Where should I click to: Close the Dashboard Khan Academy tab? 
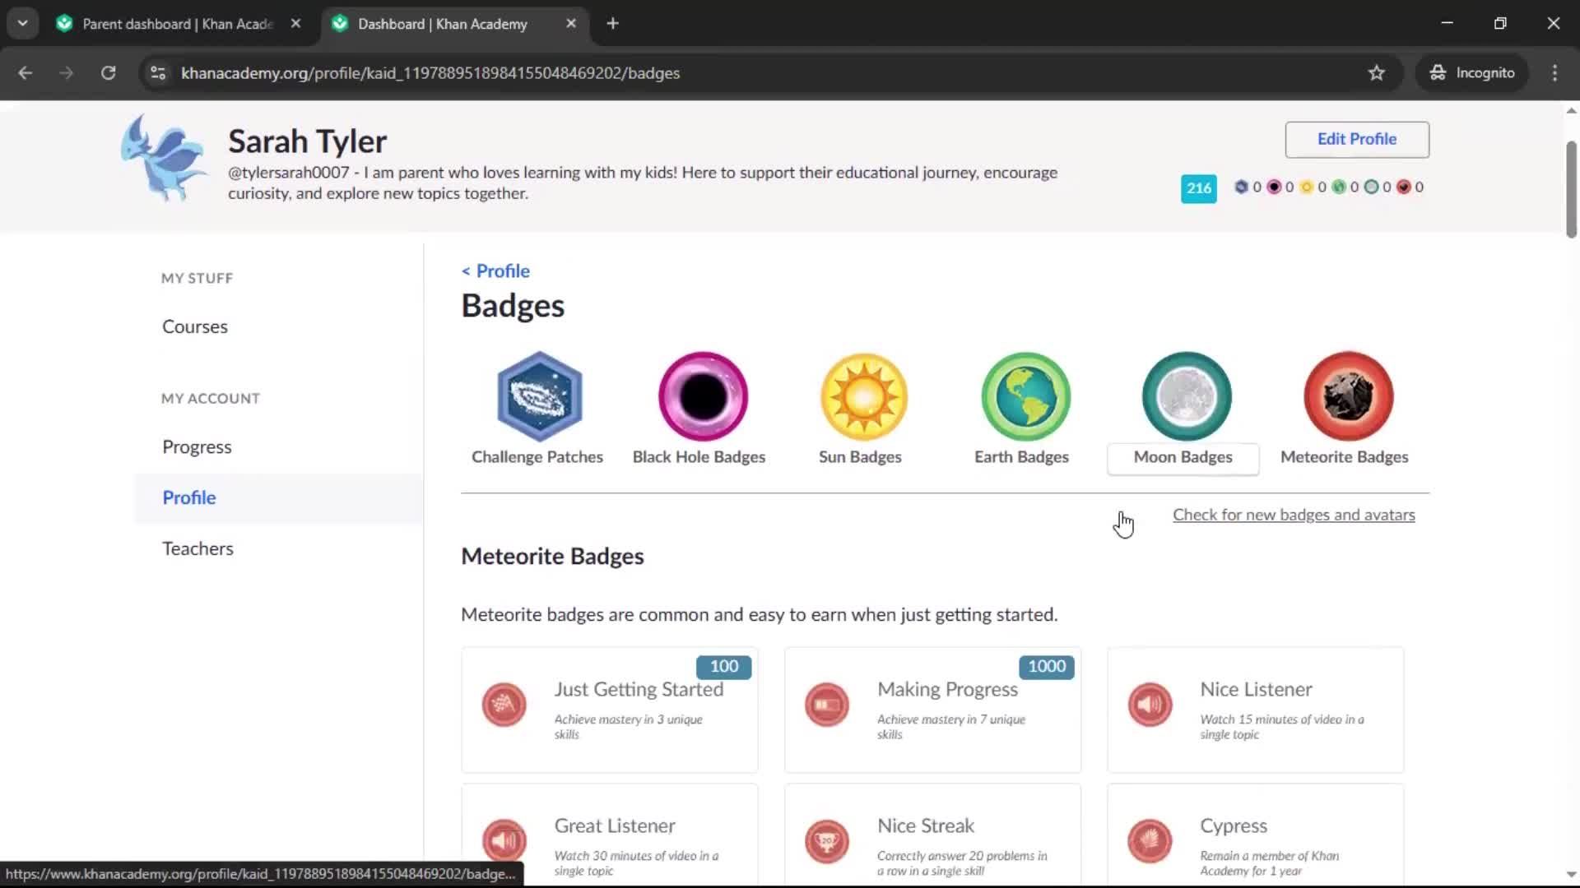point(571,24)
